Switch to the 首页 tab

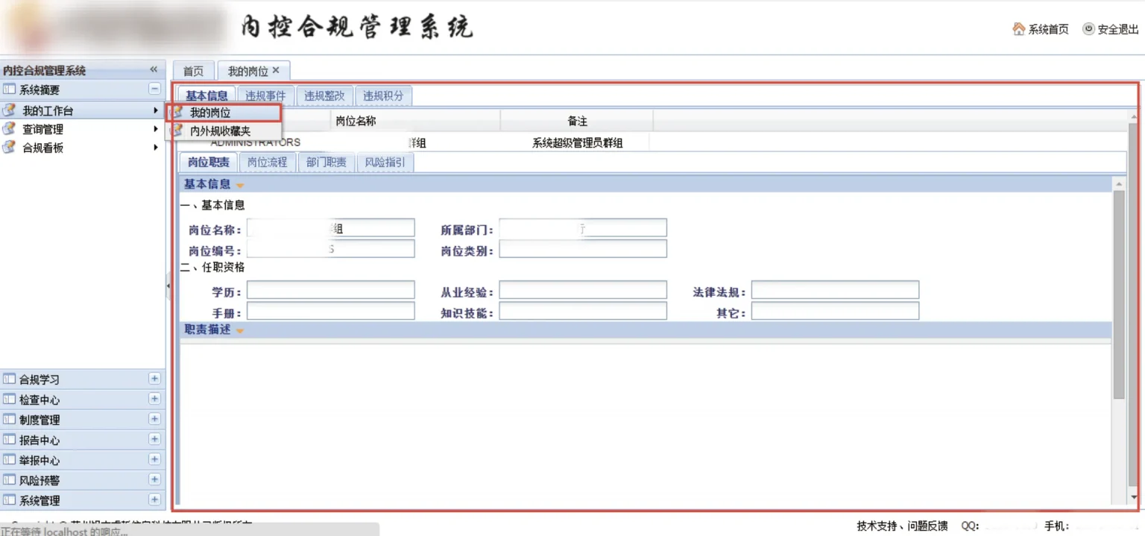(x=193, y=71)
